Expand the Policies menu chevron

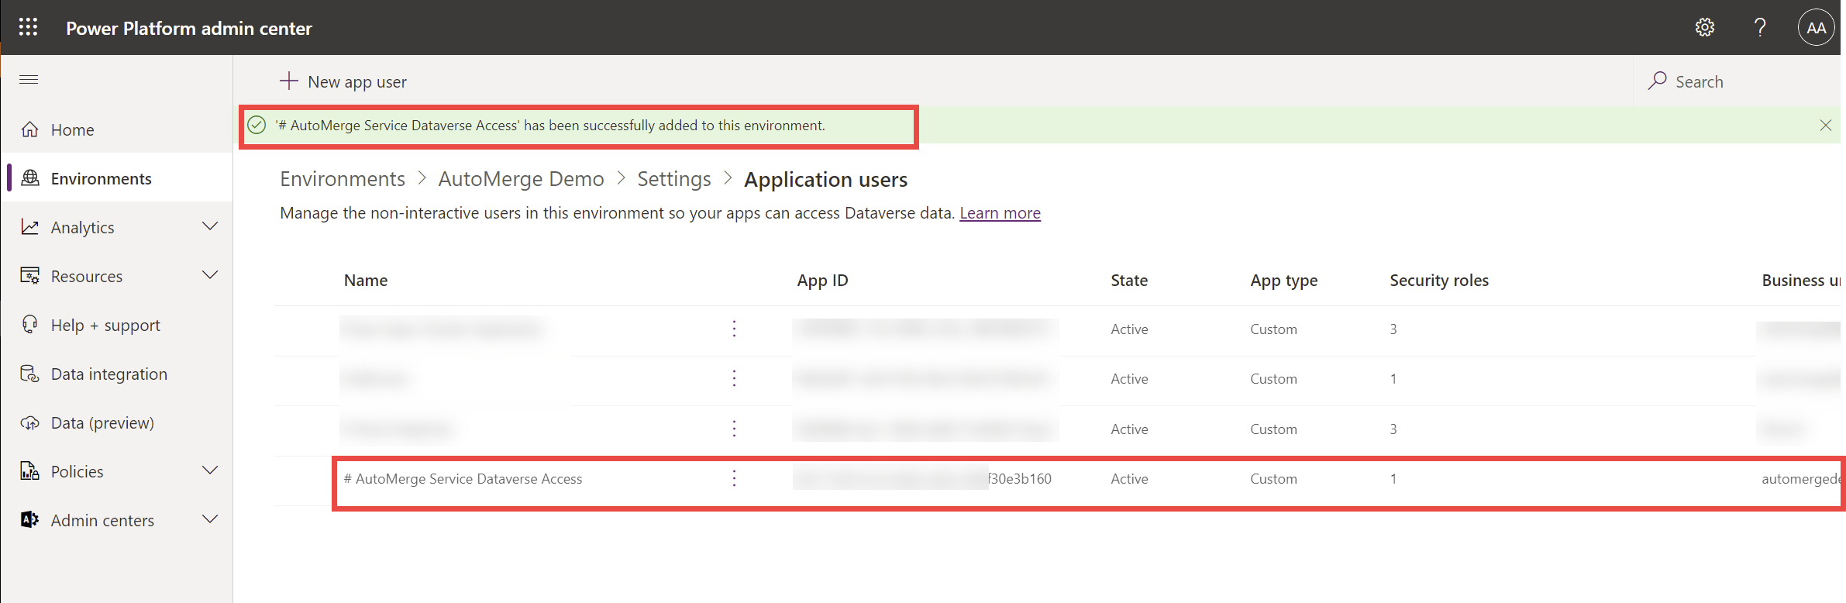click(209, 470)
